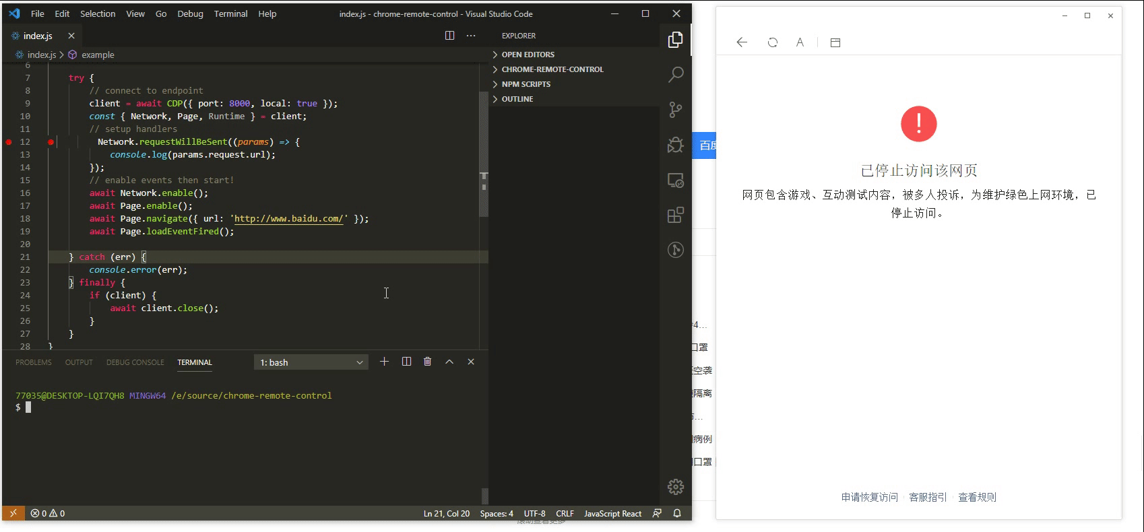Click 申请恢复访问 link

click(x=869, y=497)
